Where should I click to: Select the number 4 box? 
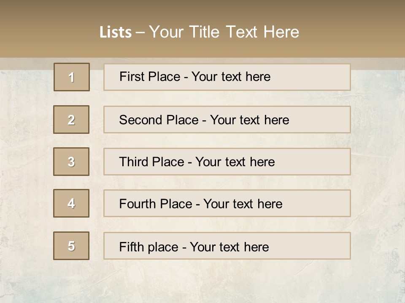click(x=71, y=203)
